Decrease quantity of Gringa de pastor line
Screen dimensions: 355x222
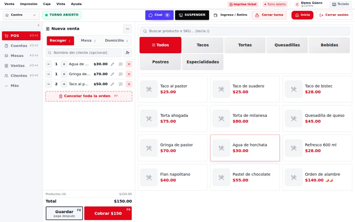[x=49, y=74]
